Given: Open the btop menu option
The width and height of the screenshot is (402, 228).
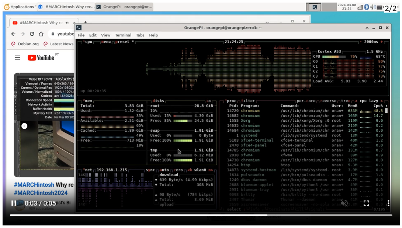Looking at the screenshot, I should point(106,42).
